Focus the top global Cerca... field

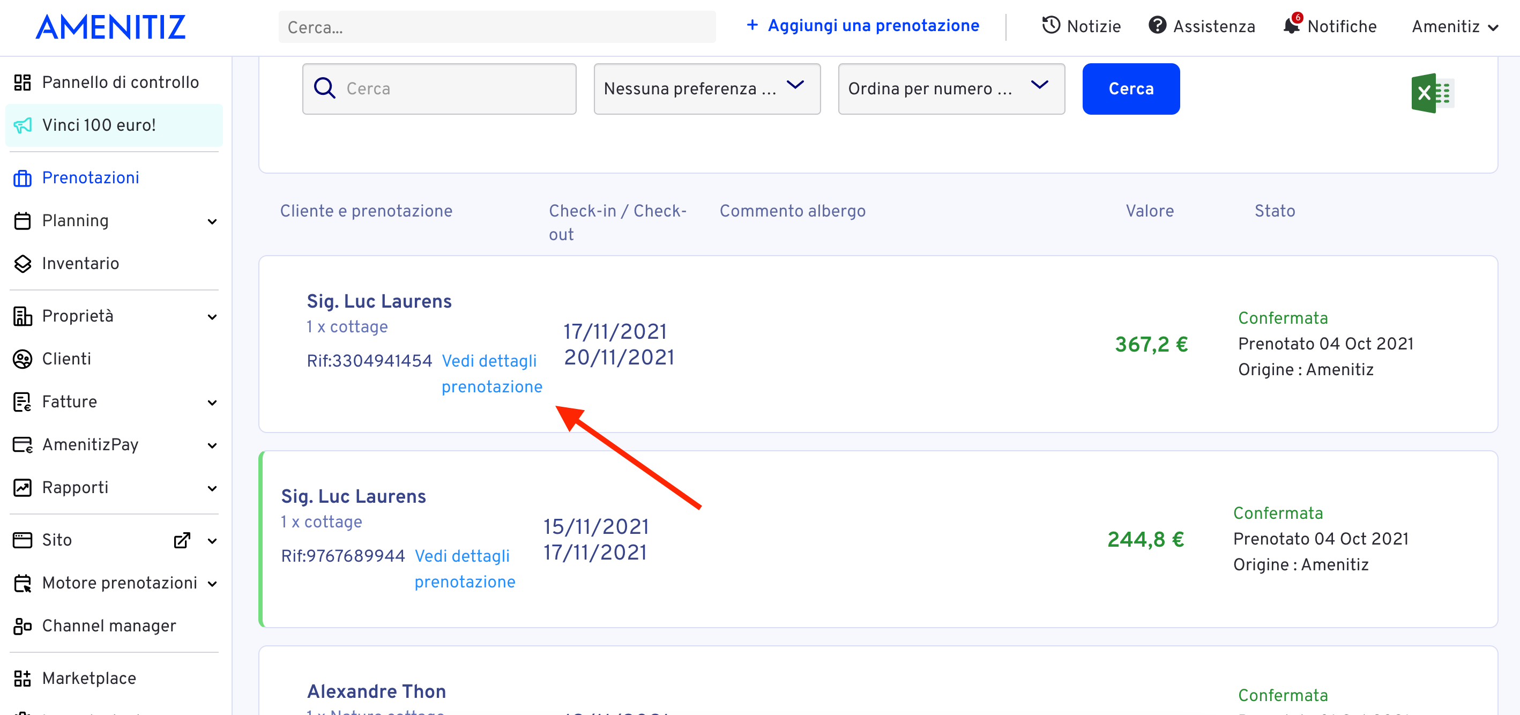[x=497, y=27]
